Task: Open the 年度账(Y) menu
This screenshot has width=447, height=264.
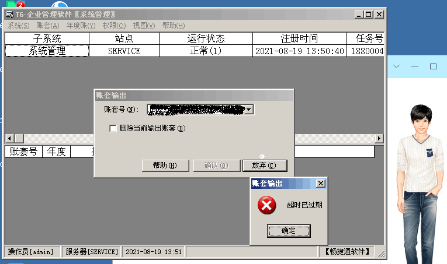Action: tap(81, 26)
